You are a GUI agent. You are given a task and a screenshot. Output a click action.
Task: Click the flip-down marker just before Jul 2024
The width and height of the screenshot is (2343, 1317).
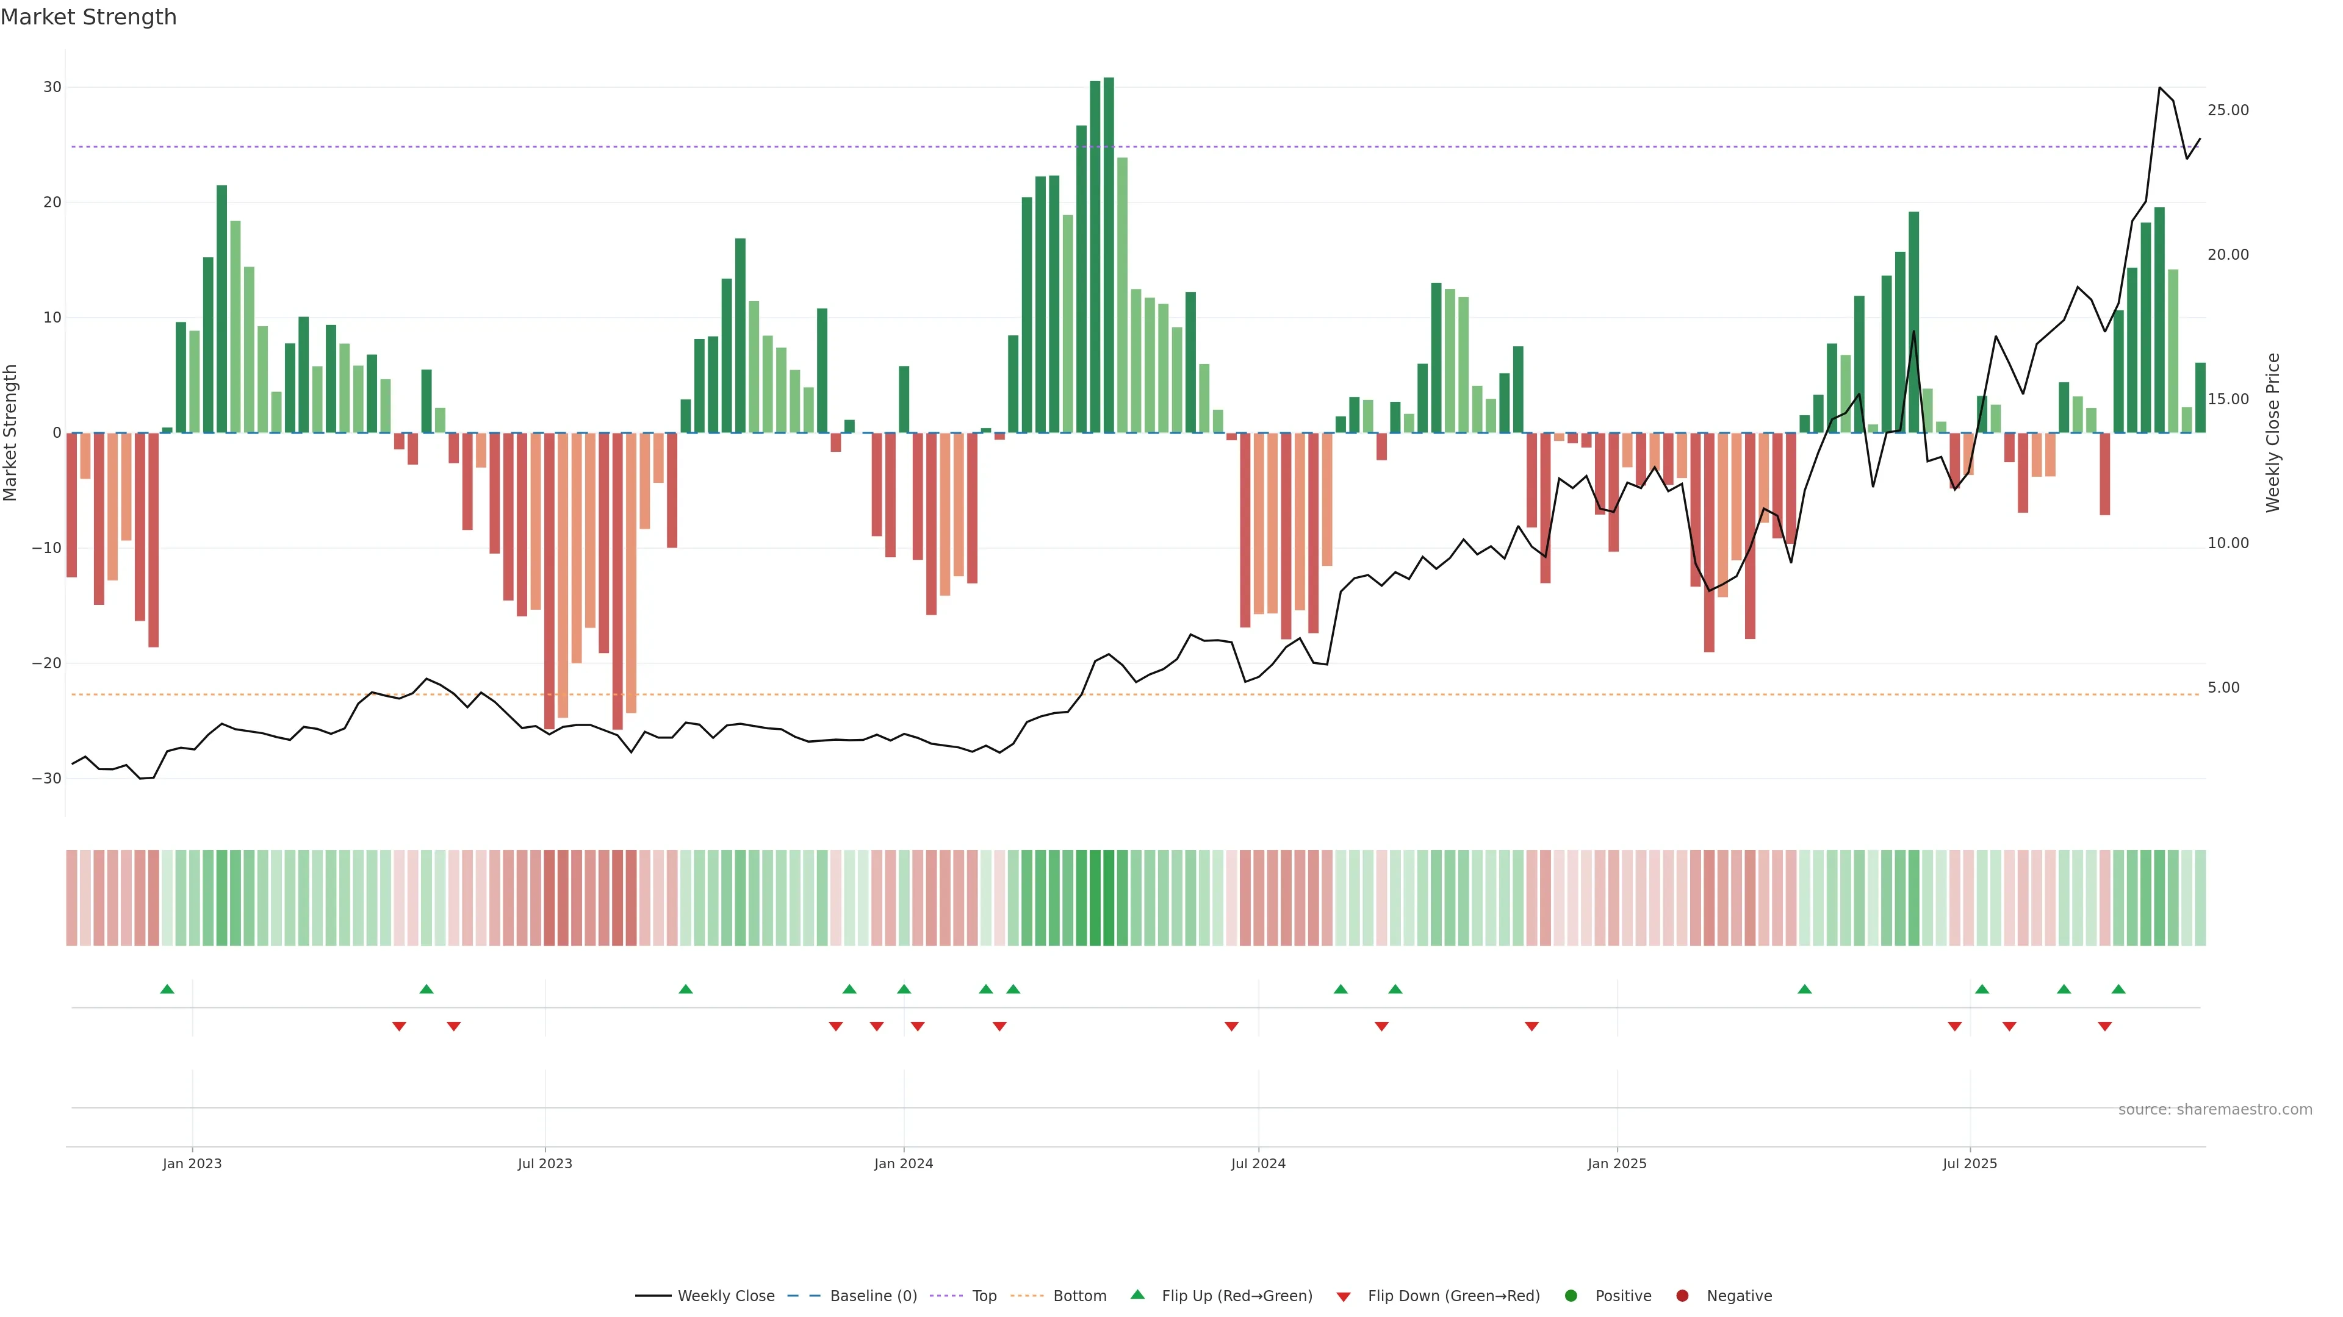tap(1231, 1026)
